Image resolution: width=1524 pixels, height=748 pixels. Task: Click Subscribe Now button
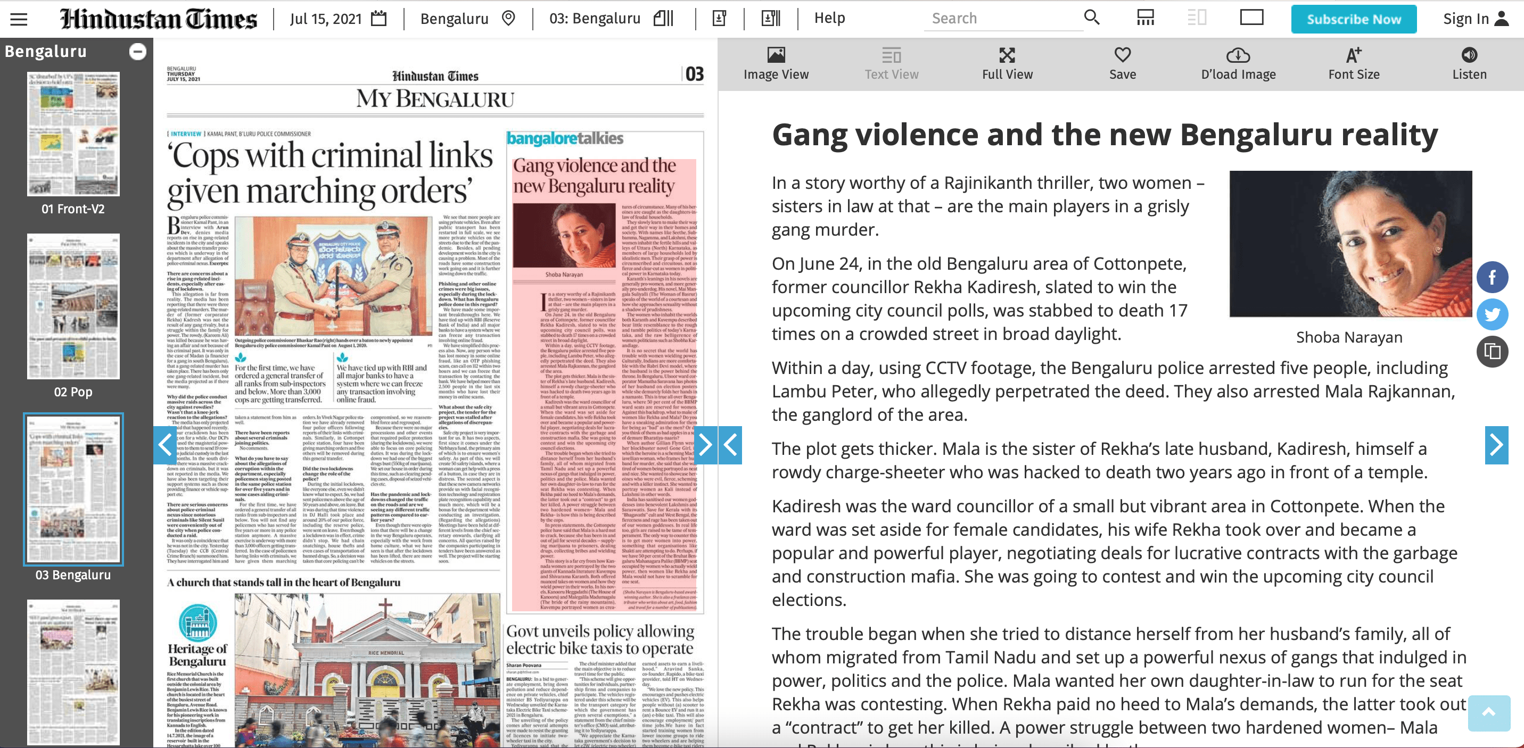point(1354,20)
